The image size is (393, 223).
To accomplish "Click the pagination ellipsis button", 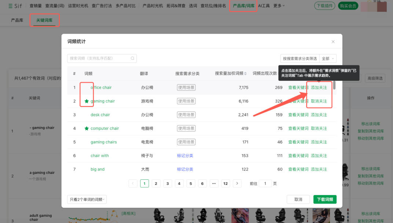I will tap(214, 183).
